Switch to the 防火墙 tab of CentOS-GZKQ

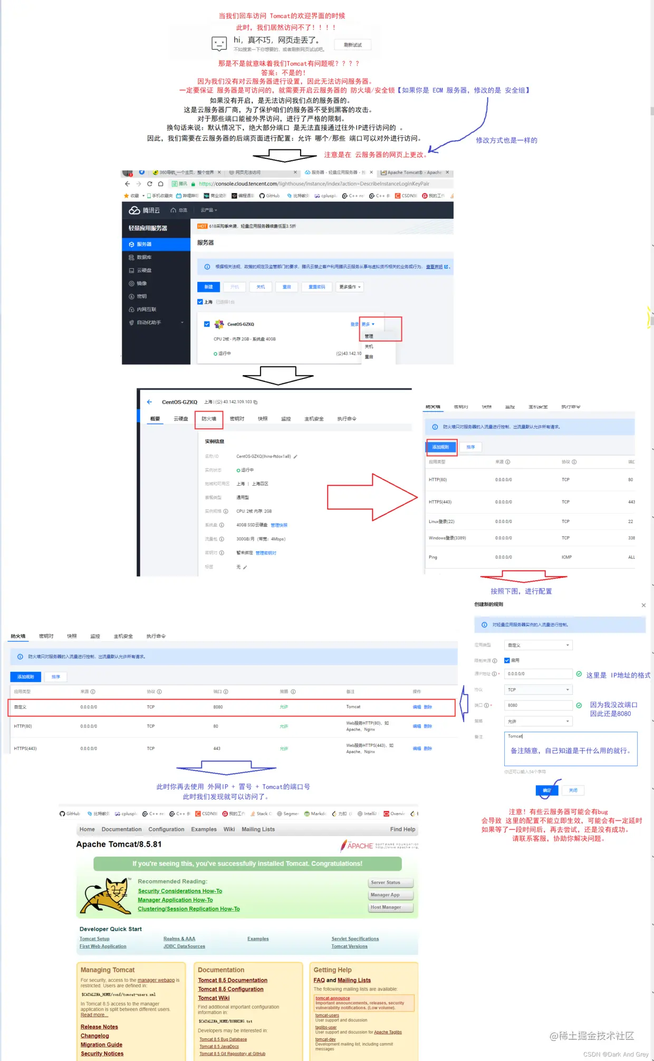click(x=209, y=419)
